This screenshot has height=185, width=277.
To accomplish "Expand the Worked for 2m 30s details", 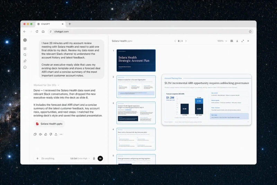I will coord(46,85).
